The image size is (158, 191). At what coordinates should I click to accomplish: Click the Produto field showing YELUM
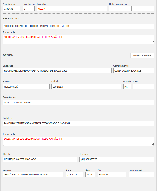coord(72,9)
